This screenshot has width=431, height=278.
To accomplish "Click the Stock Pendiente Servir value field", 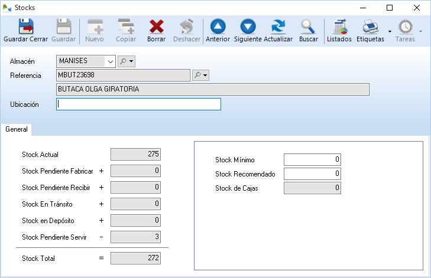I will (135, 237).
